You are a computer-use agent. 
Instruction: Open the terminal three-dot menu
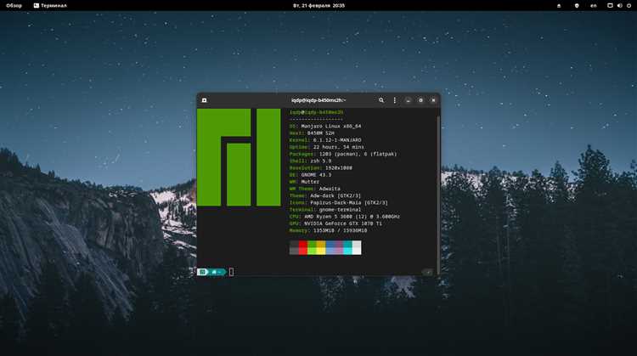pos(394,100)
